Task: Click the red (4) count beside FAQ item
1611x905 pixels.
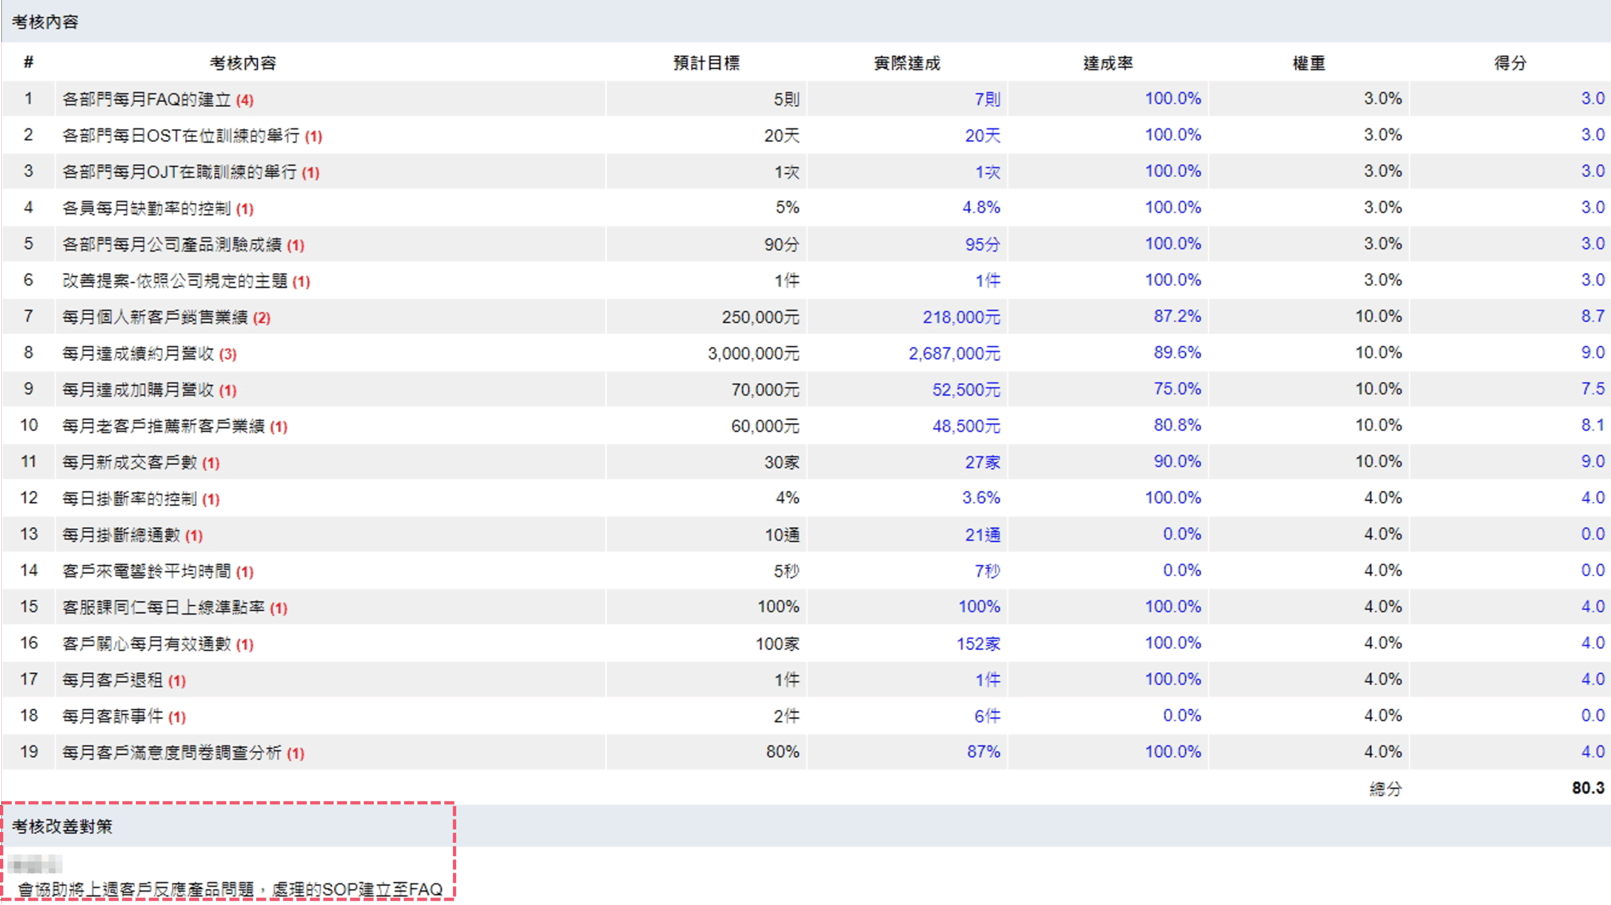Action: pyautogui.click(x=245, y=100)
